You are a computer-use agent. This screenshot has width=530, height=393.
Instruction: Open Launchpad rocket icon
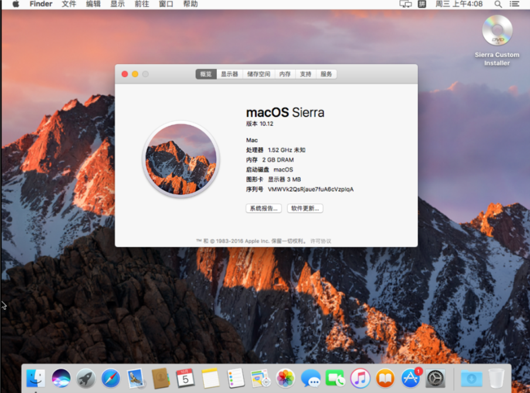(86, 378)
